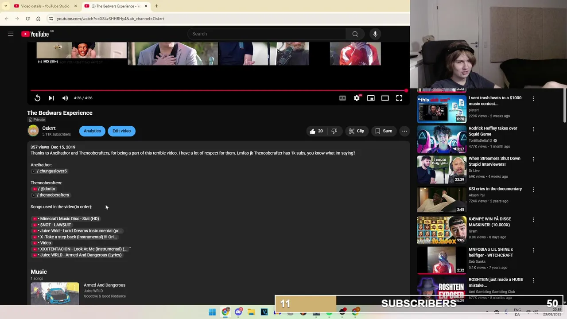Image resolution: width=567 pixels, height=319 pixels.
Task: Open the tab search dropdown arrow
Action: tap(5, 6)
